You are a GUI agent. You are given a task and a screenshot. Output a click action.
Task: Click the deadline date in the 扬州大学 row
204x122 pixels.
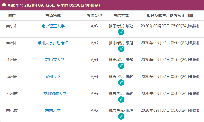pyautogui.click(x=170, y=77)
